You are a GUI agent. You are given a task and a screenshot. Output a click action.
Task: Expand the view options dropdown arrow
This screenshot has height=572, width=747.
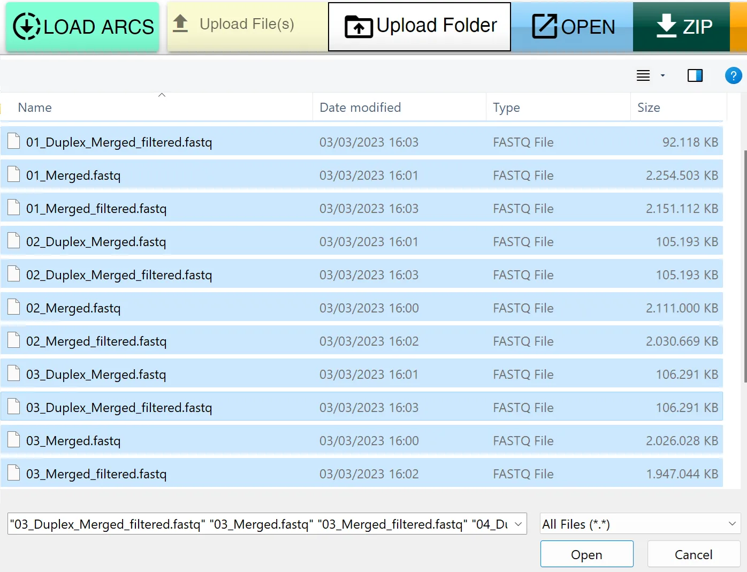[662, 76]
